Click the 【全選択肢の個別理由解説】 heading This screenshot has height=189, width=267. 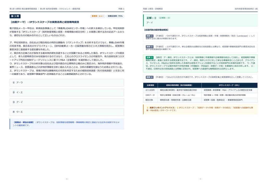[x=156, y=30]
